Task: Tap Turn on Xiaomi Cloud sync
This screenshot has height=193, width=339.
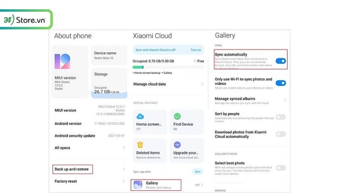Action: click(x=196, y=50)
